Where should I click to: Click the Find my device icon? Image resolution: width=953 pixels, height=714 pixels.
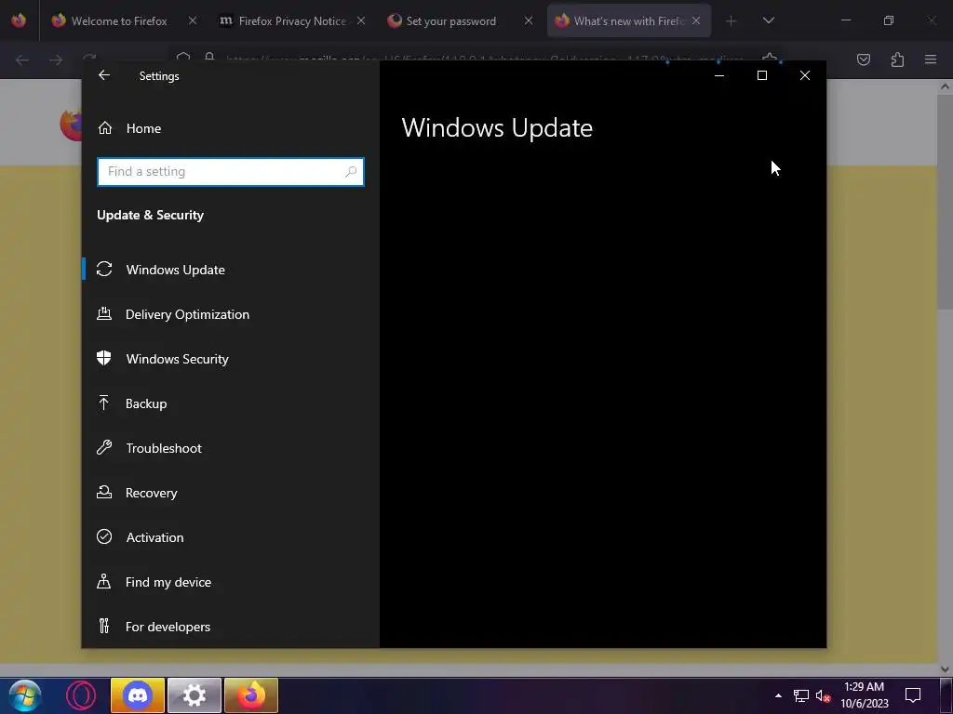click(104, 582)
